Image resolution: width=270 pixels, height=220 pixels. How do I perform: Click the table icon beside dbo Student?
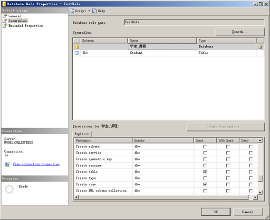pos(77,53)
